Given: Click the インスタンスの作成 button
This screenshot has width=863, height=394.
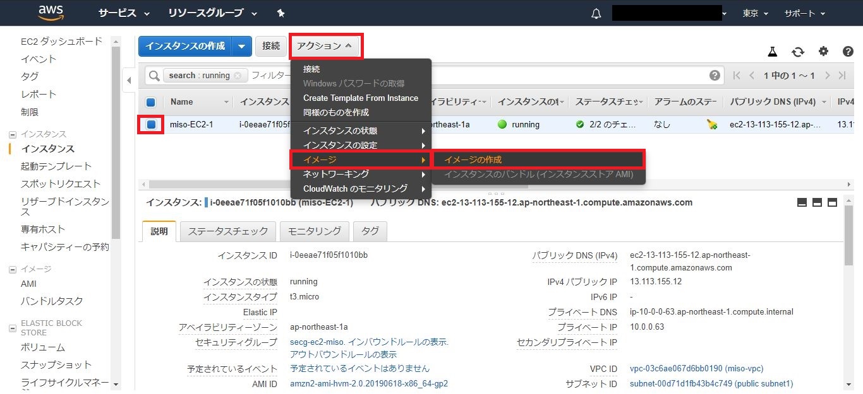Looking at the screenshot, I should (x=185, y=46).
